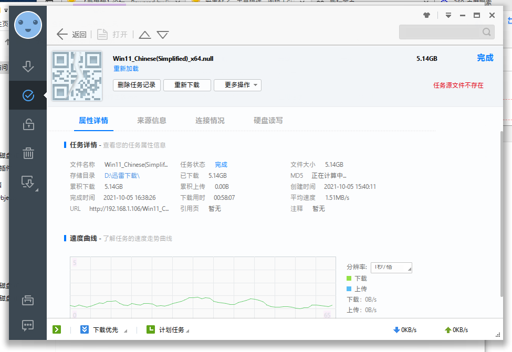Open the trash bin icon in sidebar
The image size is (512, 352).
[x=28, y=153]
